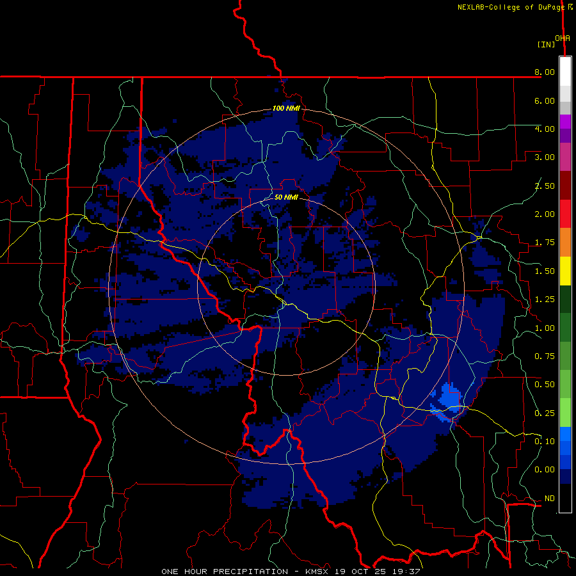
Task: Pick the pink swatch beside 3.00
Action: click(x=565, y=157)
